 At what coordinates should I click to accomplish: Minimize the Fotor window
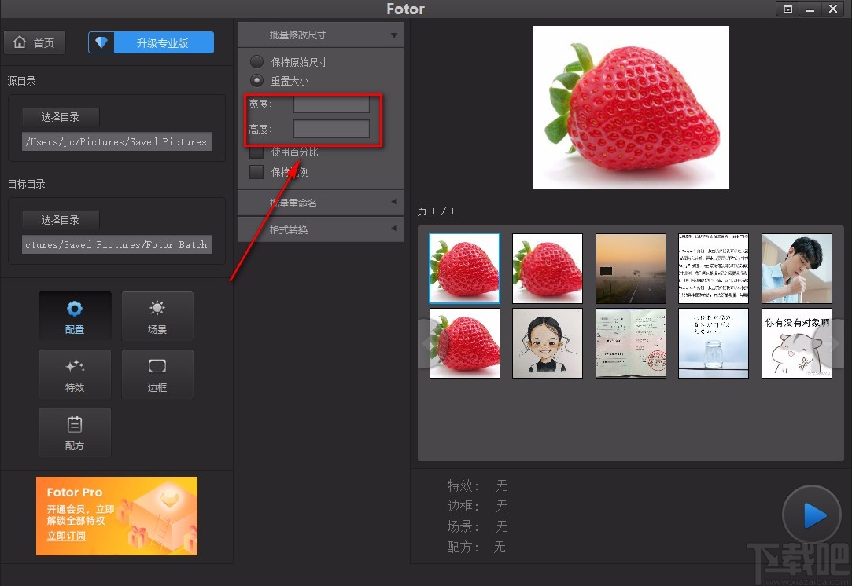point(810,9)
